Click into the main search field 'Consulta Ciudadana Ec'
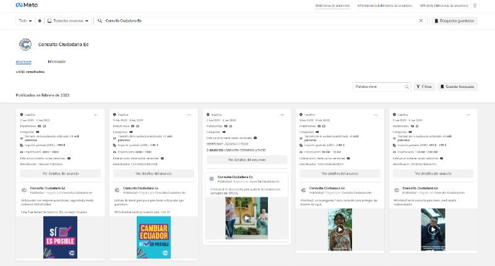The image size is (495, 266). coord(260,21)
